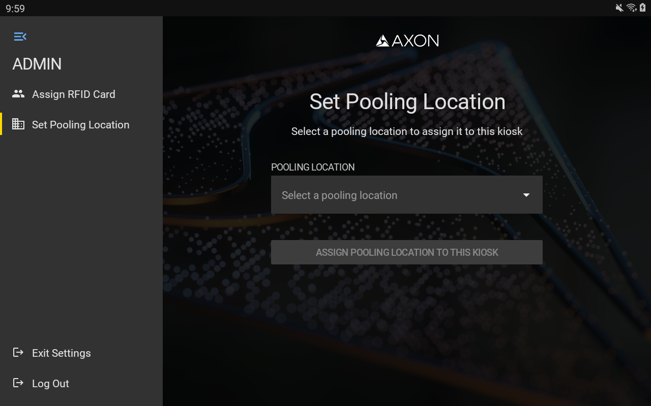Click the Log Out arrow icon
Image resolution: width=651 pixels, height=406 pixels.
18,383
